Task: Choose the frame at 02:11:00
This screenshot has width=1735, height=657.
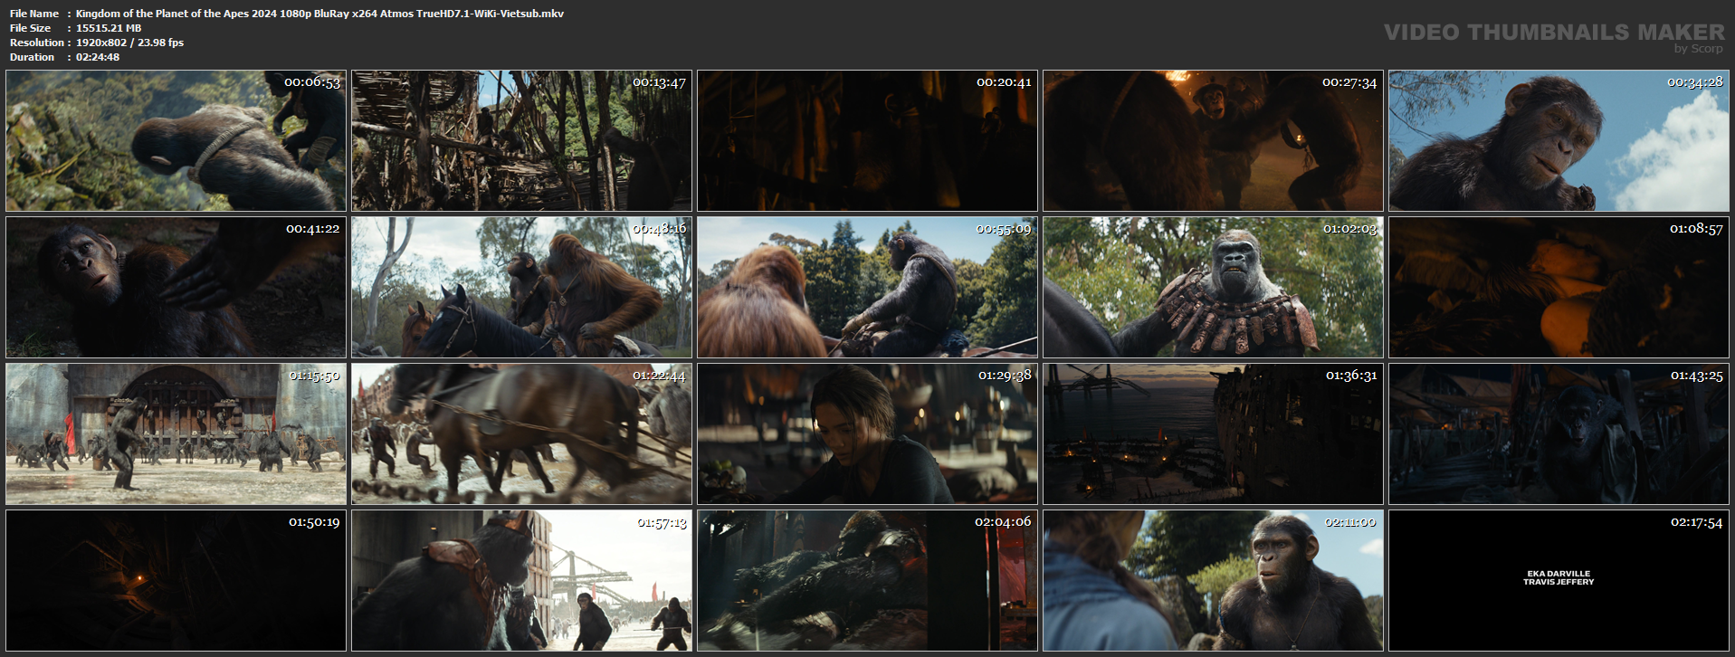Action: (1214, 581)
